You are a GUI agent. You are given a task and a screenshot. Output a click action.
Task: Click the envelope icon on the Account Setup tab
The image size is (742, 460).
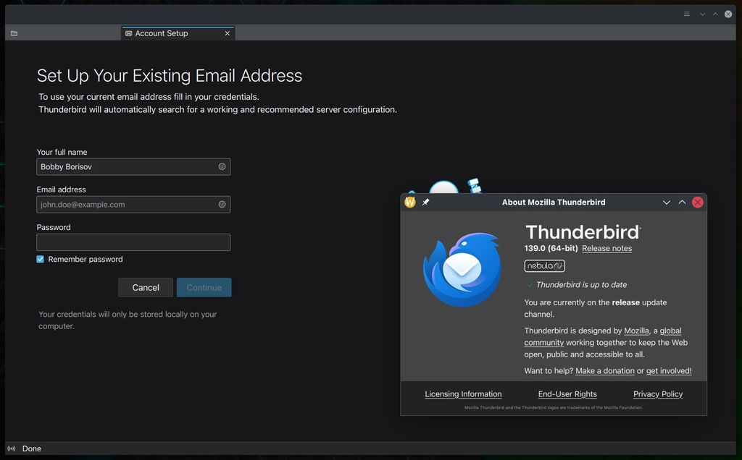pos(128,33)
